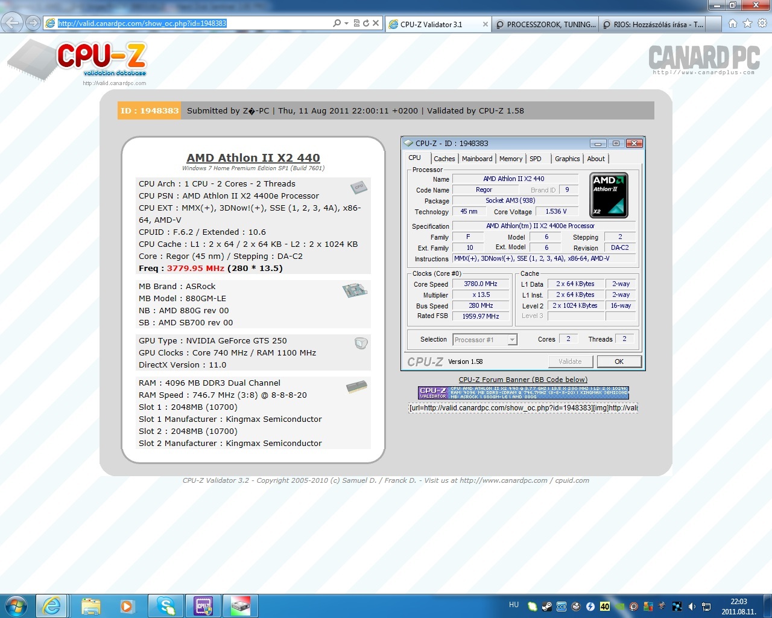
Task: Open Skype from the taskbar
Action: tap(165, 605)
